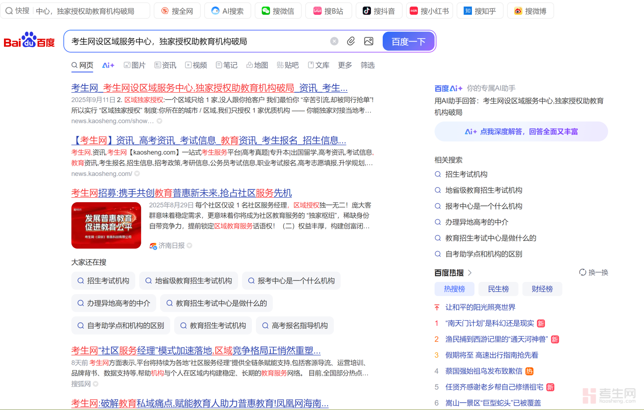This screenshot has height=410, width=644.
Task: Click AI 点我深度解答 button
Action: [521, 131]
